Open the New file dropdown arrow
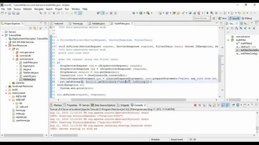This screenshot has height=145, width=259. click(6, 13)
